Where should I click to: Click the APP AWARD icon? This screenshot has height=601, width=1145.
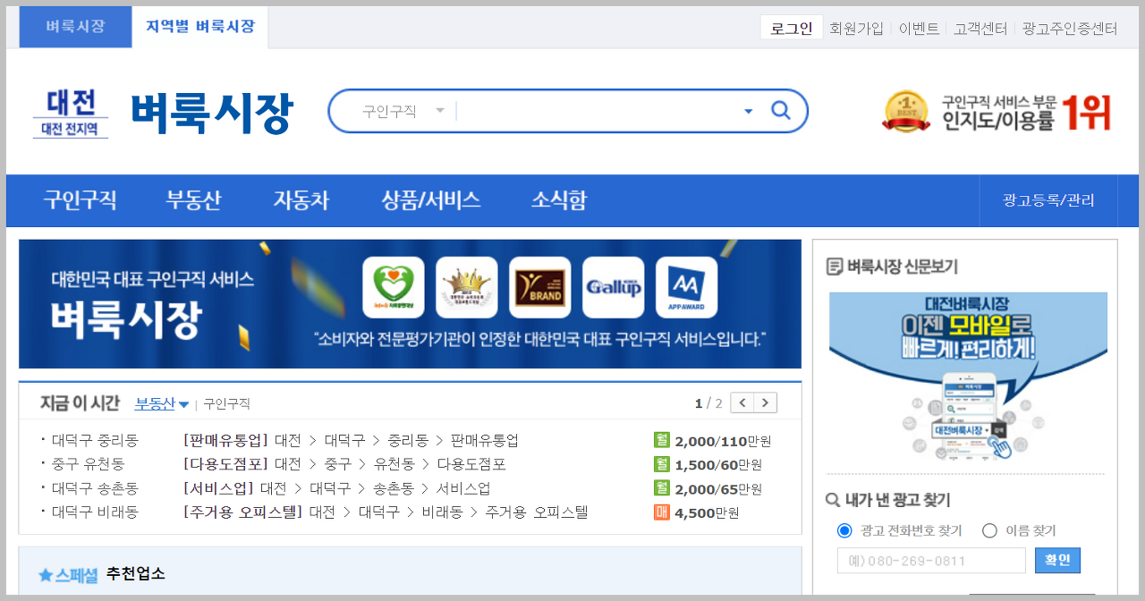(687, 287)
